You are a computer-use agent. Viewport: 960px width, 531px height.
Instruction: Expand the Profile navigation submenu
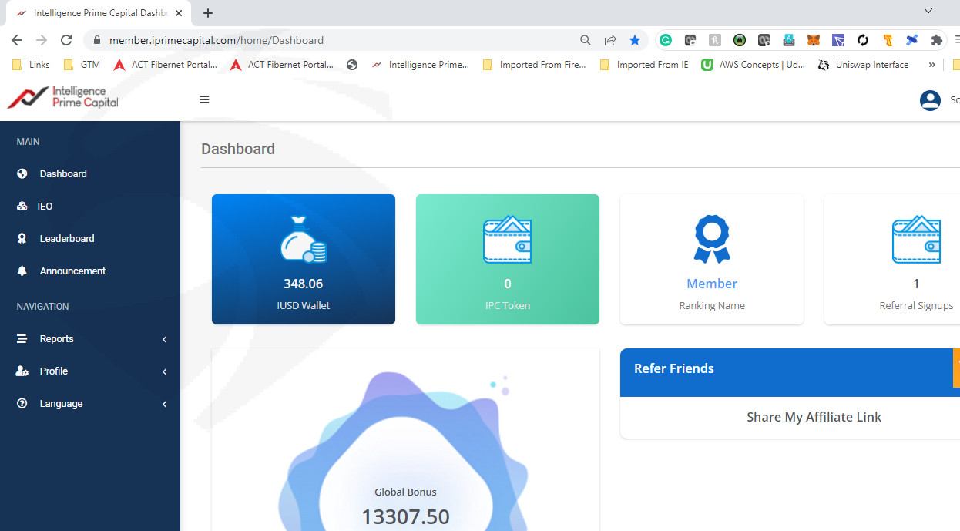[x=54, y=371]
